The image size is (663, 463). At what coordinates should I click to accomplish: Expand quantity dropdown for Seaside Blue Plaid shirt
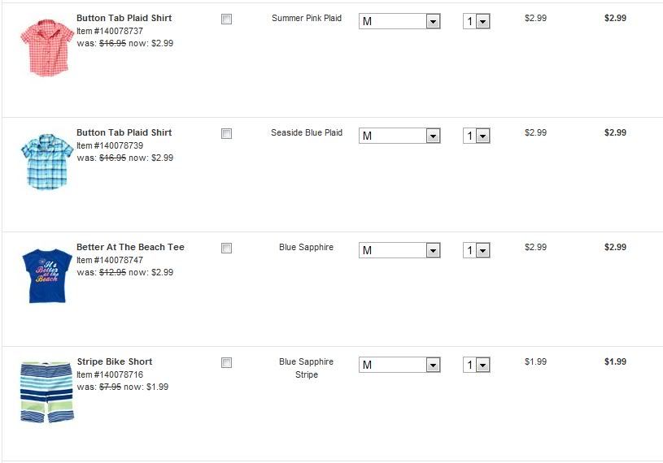coord(476,136)
